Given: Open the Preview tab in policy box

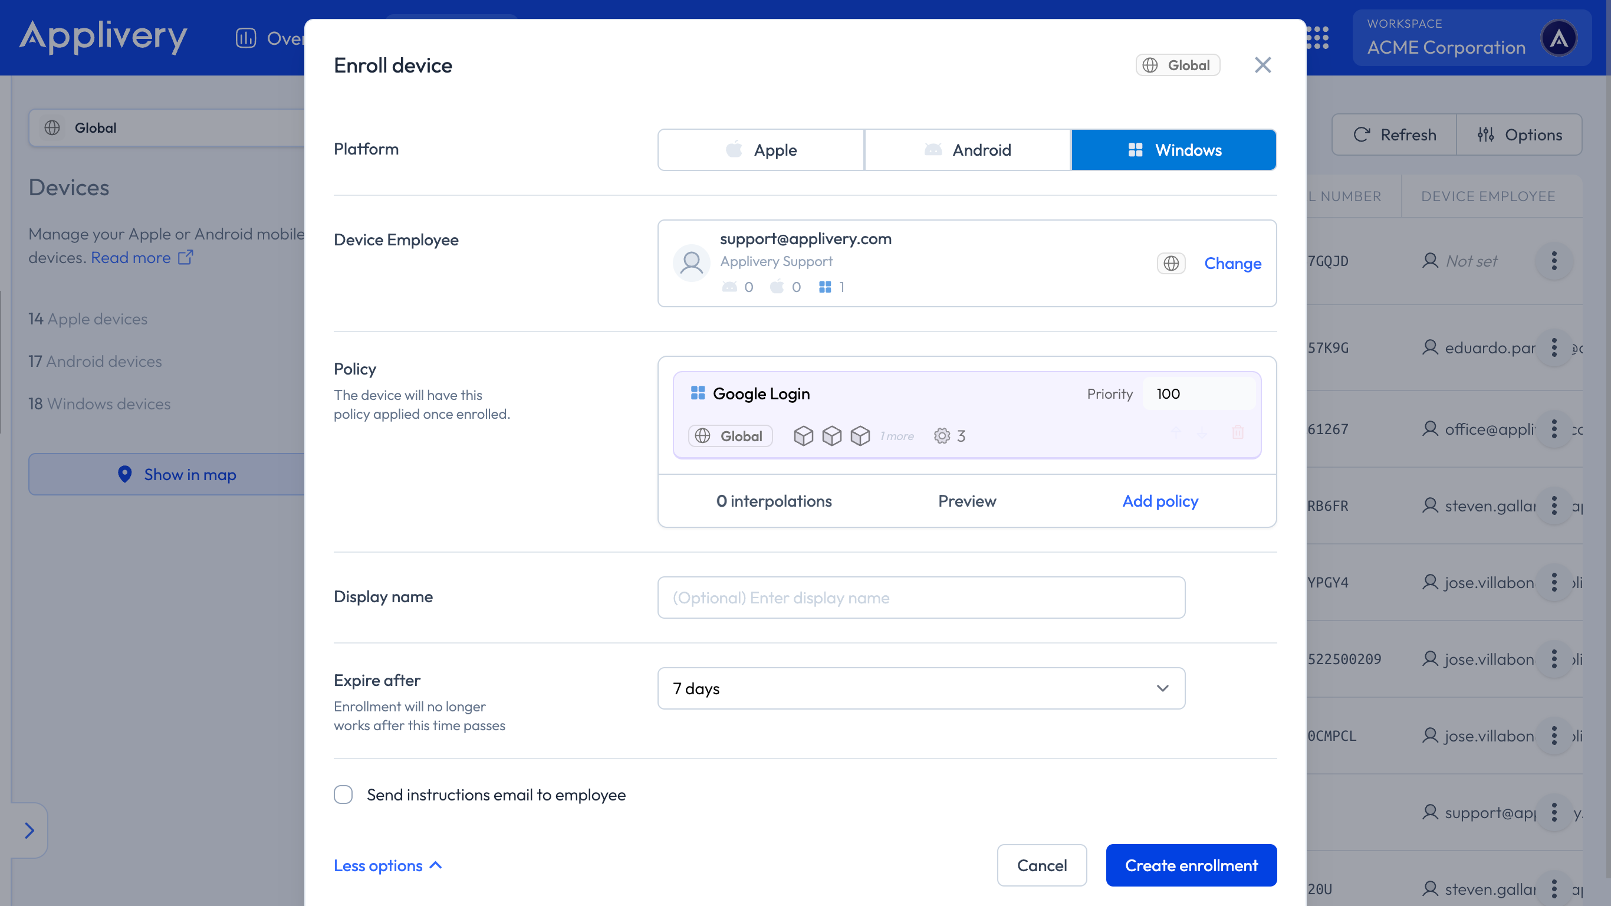Looking at the screenshot, I should 967,501.
